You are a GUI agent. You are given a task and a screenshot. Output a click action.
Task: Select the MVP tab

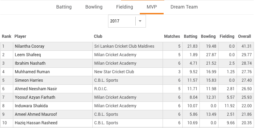click(152, 7)
